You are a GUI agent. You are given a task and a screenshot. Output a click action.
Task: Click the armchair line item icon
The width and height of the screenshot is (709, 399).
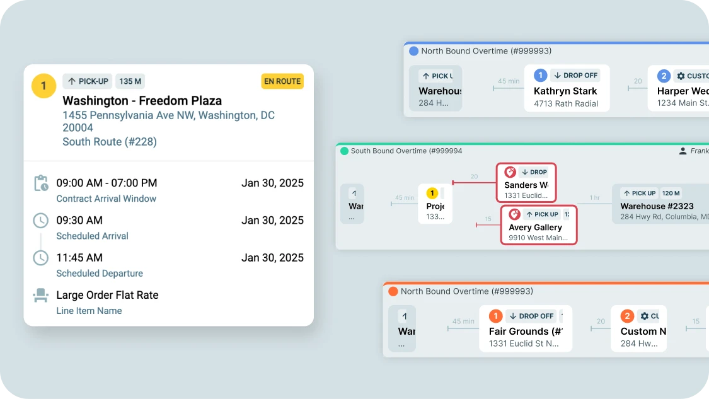click(x=41, y=295)
